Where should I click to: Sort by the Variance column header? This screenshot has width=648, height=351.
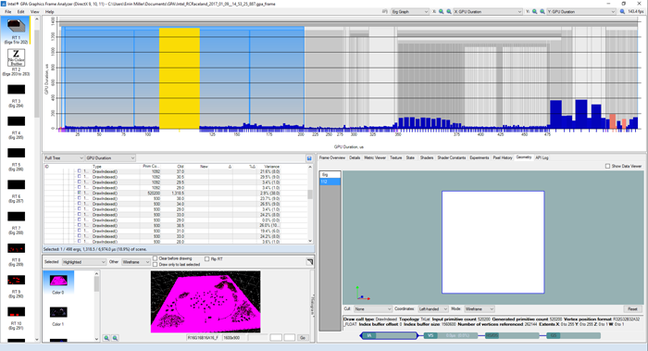coord(271,166)
